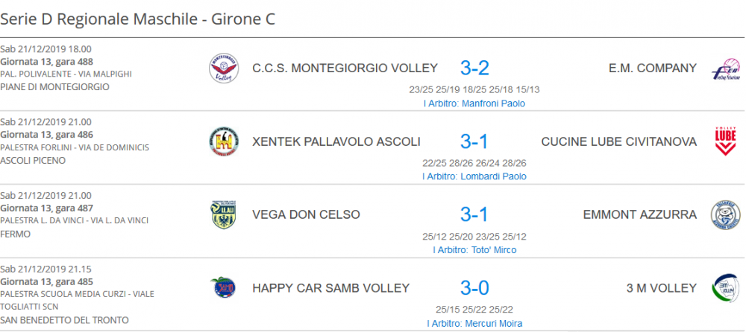Open the 3-2 score for Montegiorgio match
Viewport: 746px width, 332px height.
click(x=474, y=68)
